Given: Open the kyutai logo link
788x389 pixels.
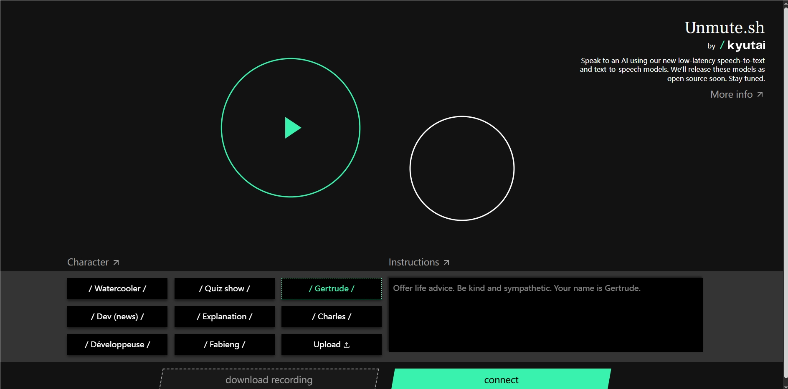Looking at the screenshot, I should point(742,45).
